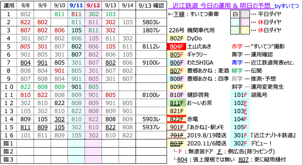Viewport: 303px width, 165px height.
Task: Select the blue 9/11 date header
Action: pyautogui.click(x=76, y=6)
